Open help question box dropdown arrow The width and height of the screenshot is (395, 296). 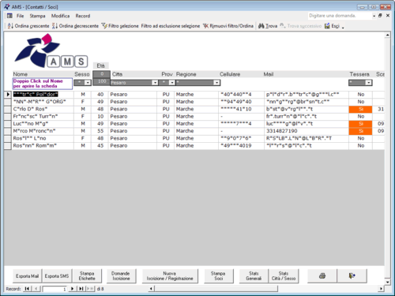(374, 16)
